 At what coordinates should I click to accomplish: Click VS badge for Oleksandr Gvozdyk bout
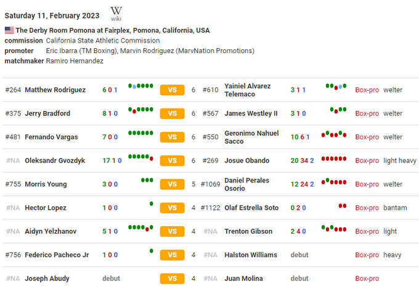pyautogui.click(x=172, y=160)
